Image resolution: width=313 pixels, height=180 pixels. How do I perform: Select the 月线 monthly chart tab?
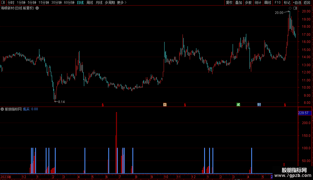(99, 2)
